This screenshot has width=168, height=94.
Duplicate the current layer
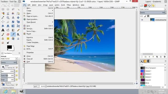point(157,57)
